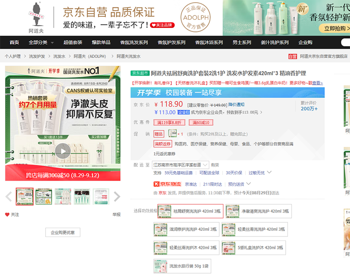Click the 200万+ review count
The image size is (350, 275).
[x=309, y=109]
